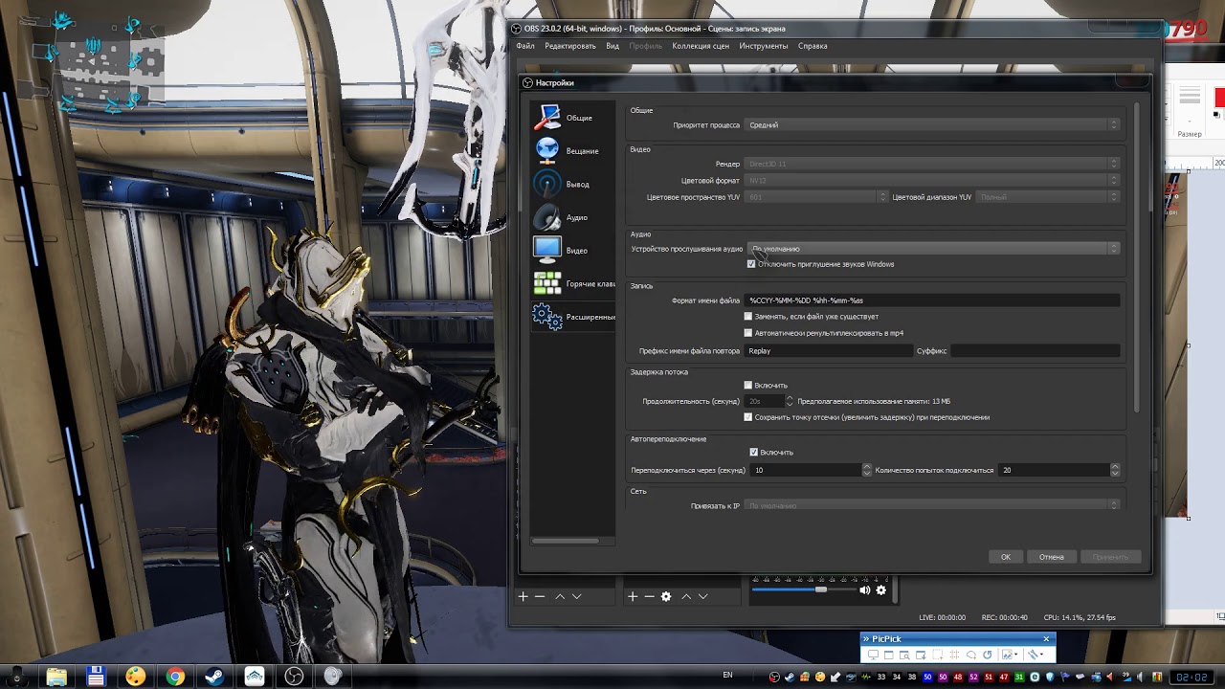
Task: Click the Формат имени файла input field
Action: click(932, 300)
